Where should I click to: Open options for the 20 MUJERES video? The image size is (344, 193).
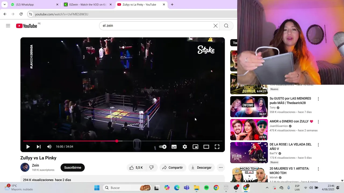[x=318, y=169]
